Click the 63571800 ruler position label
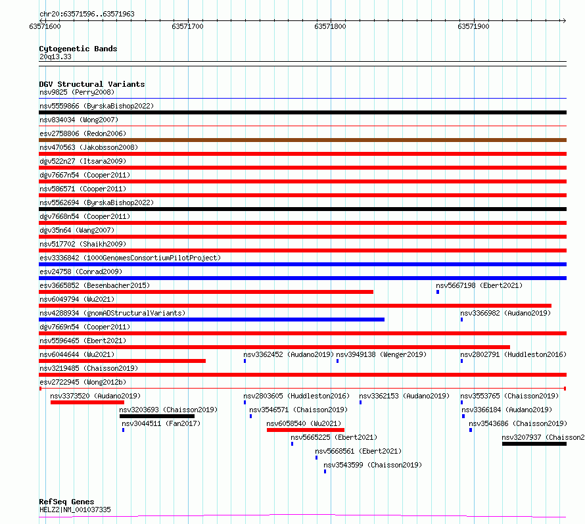This screenshot has width=585, height=524. [330, 26]
